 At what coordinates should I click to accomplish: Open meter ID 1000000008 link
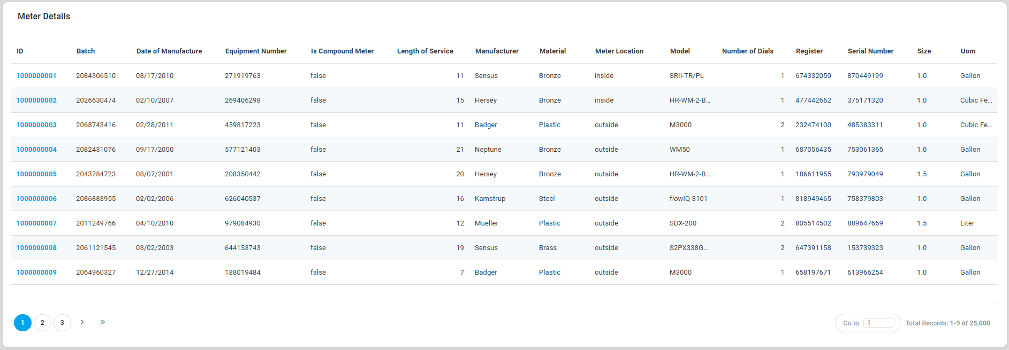[36, 248]
